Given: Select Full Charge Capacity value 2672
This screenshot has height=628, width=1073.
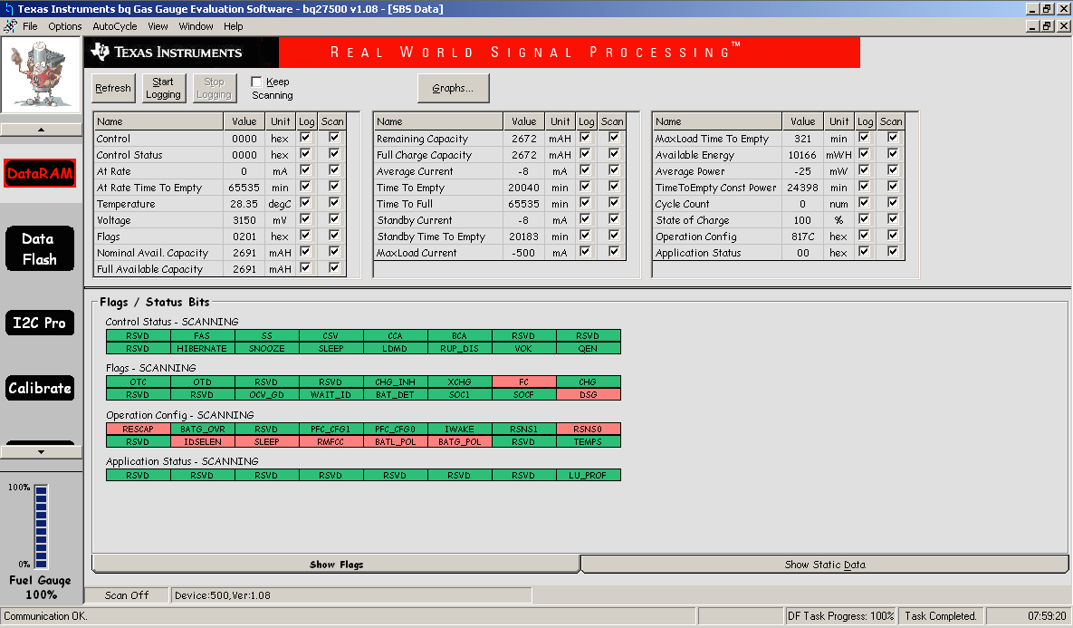Looking at the screenshot, I should coord(524,156).
